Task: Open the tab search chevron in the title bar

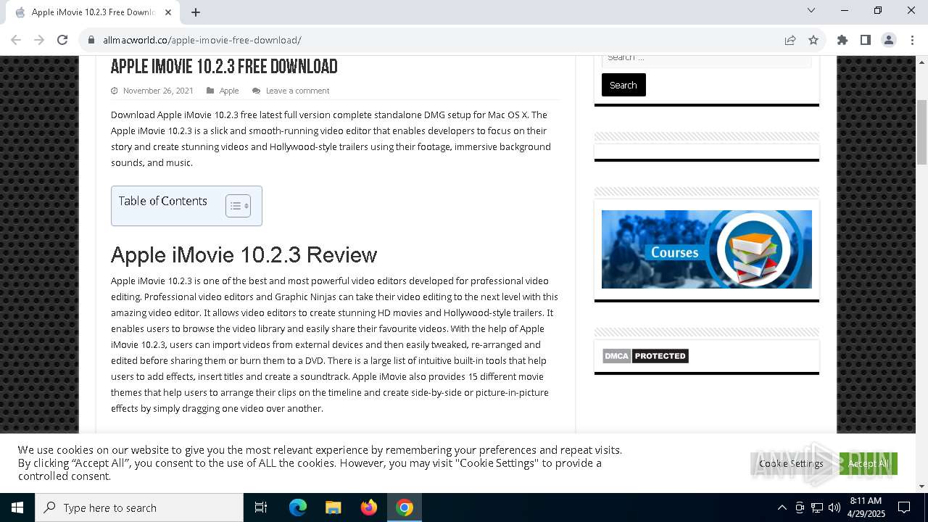Action: [811, 10]
